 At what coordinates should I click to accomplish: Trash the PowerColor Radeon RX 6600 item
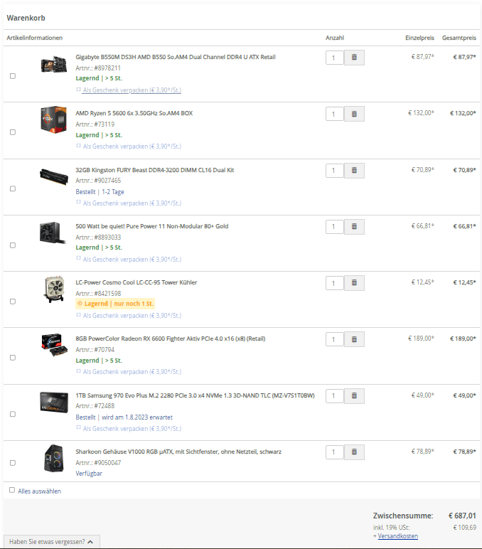click(x=354, y=339)
